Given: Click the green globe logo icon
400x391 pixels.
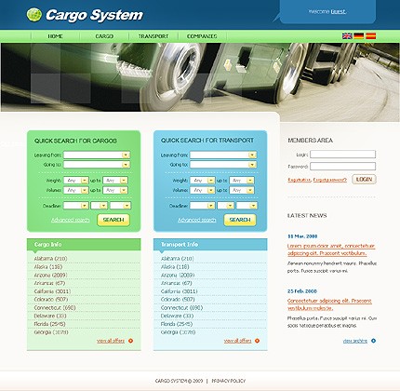Looking at the screenshot, I should 34,15.
